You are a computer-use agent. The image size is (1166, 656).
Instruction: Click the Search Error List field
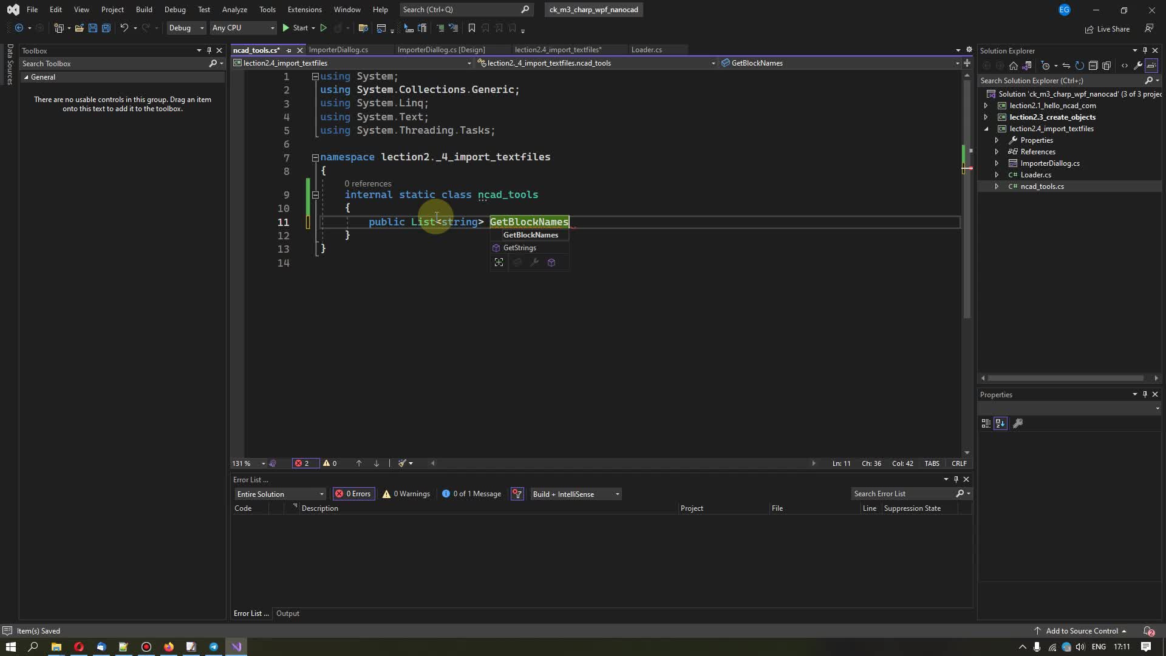903,494
